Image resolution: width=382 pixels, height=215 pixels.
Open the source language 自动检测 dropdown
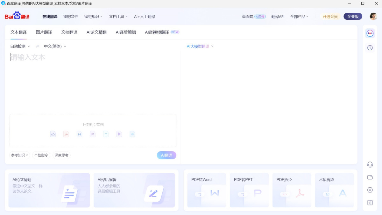click(x=20, y=46)
